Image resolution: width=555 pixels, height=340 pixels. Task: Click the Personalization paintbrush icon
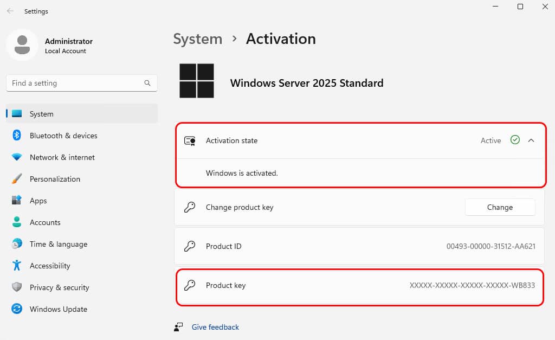[x=17, y=178]
